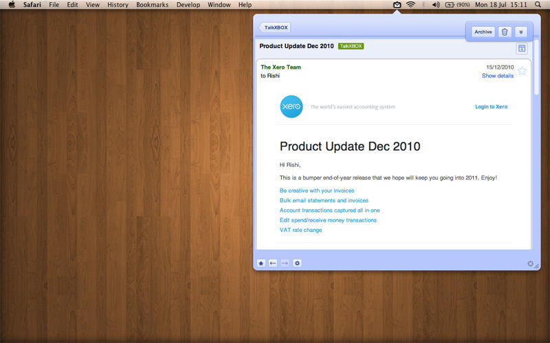Image resolution: width=550 pixels, height=343 pixels.
Task: Open Account transactions captured all in one
Action: [330, 210]
